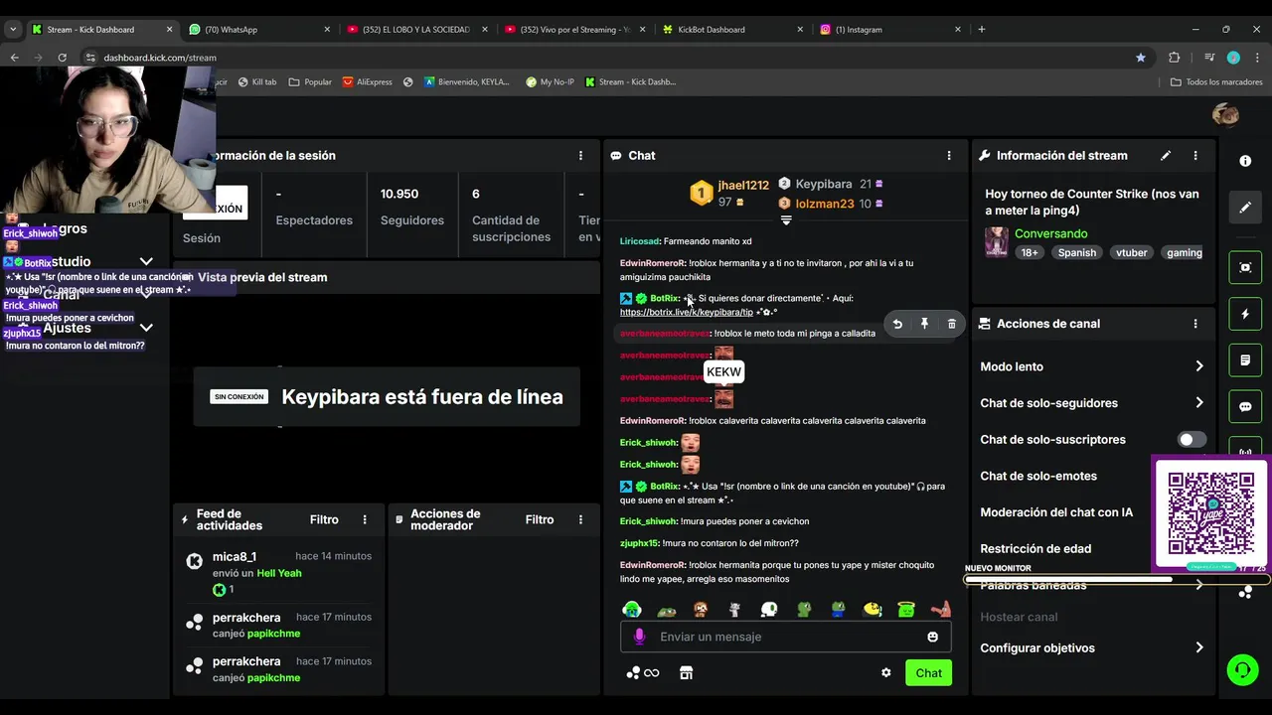Expand the Modo lento option

click(1198, 366)
